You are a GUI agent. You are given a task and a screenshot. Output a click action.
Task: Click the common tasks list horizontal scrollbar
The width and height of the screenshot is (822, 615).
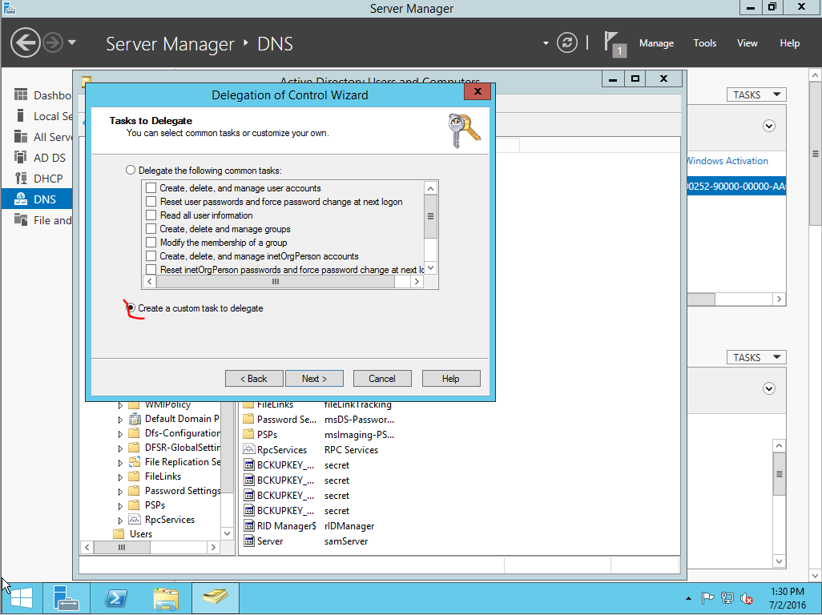point(276,281)
